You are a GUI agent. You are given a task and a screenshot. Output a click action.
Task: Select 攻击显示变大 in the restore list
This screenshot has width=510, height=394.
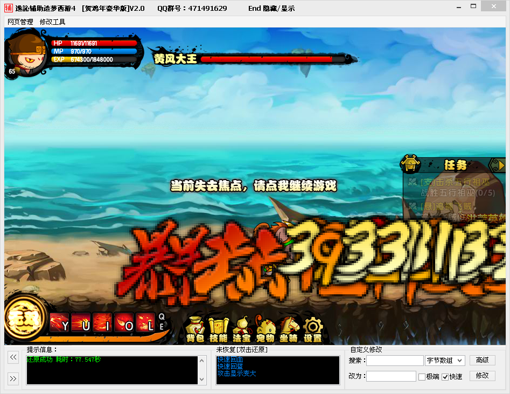point(237,374)
